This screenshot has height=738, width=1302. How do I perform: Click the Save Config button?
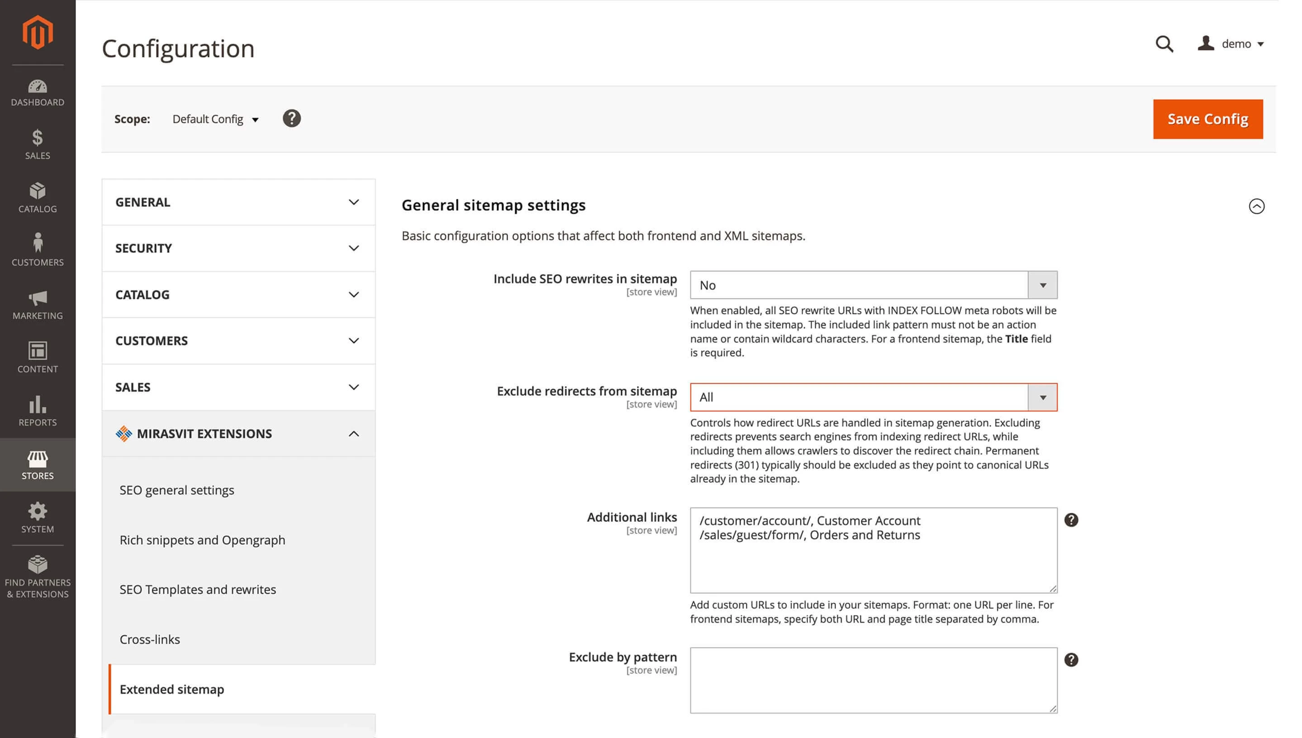1208,118
